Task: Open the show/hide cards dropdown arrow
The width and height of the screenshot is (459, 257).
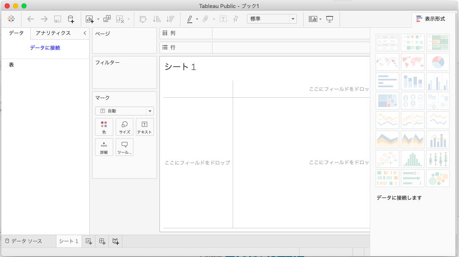Action: click(320, 19)
